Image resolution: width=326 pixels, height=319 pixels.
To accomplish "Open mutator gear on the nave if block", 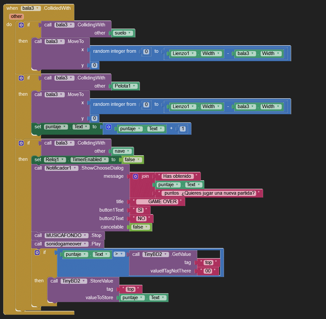I will click(x=21, y=143).
